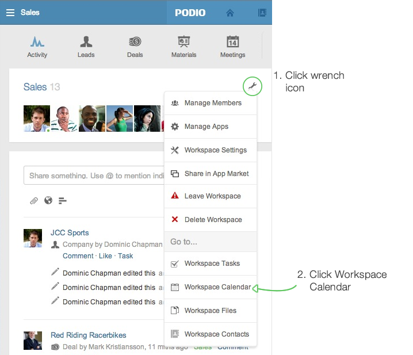
Task: Click the red X delete icon
Action: click(x=175, y=219)
